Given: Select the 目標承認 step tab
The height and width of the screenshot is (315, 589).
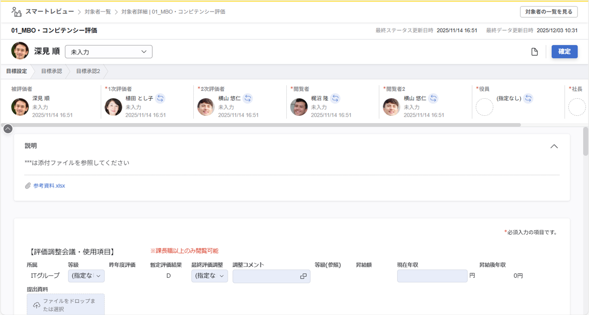Looking at the screenshot, I should (x=51, y=71).
